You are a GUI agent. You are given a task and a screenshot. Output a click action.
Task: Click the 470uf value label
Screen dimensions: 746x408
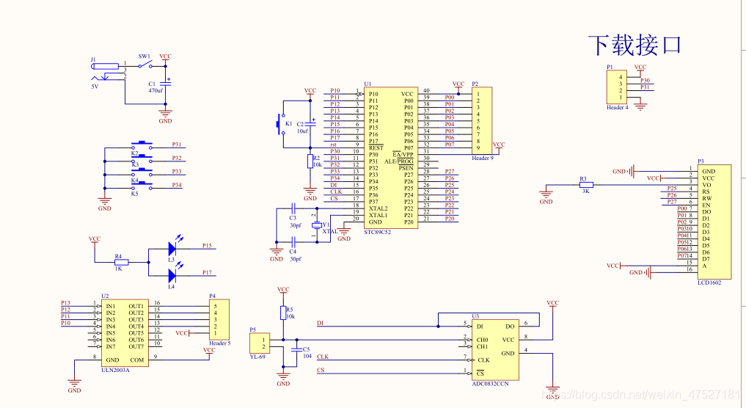click(155, 90)
